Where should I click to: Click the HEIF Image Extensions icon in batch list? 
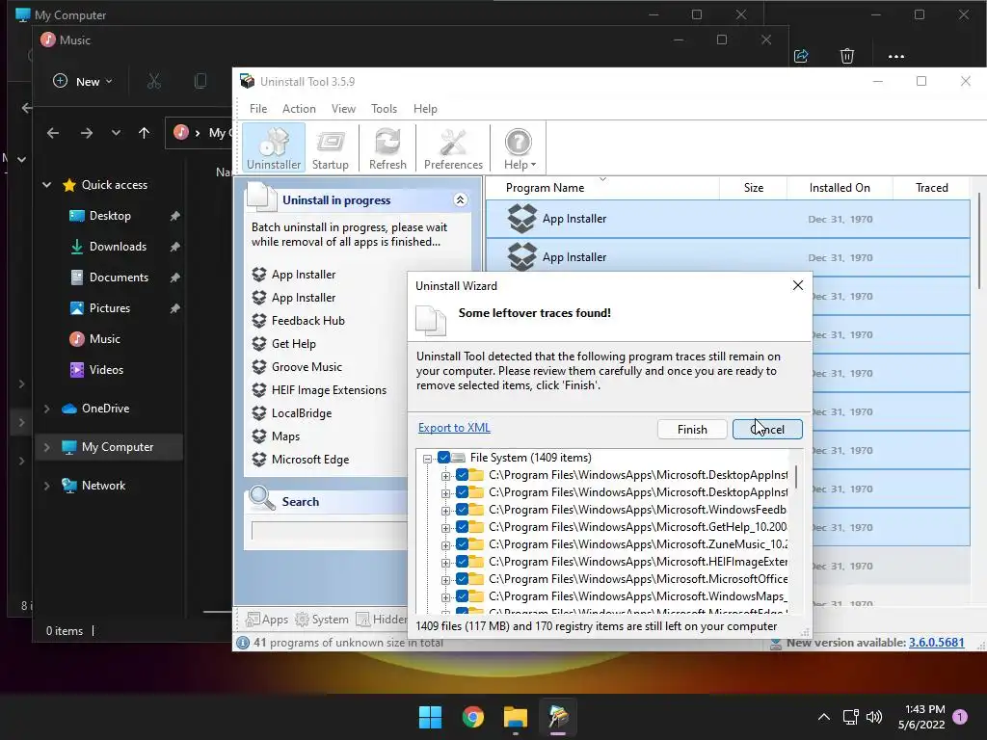click(x=259, y=390)
